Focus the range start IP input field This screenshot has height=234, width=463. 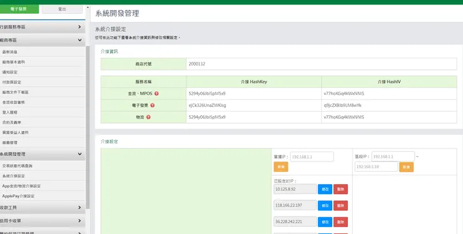point(393,157)
